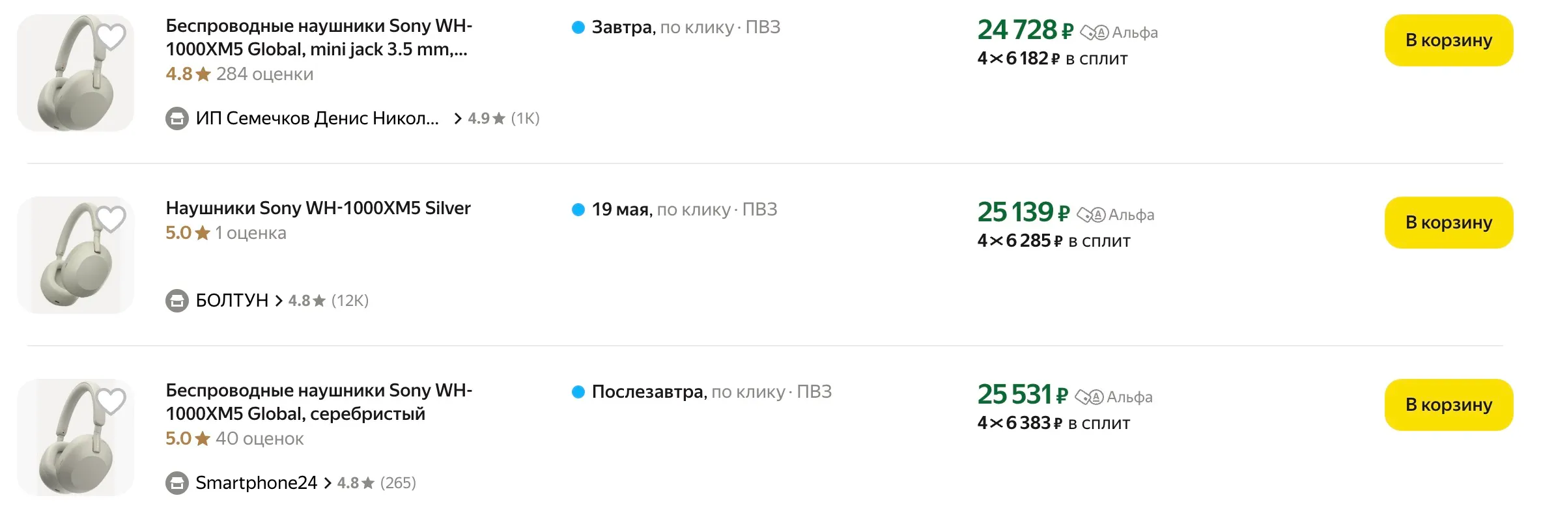Expand seller Smartphone24 chevron arrow
The height and width of the screenshot is (513, 1541).
pyautogui.click(x=328, y=483)
